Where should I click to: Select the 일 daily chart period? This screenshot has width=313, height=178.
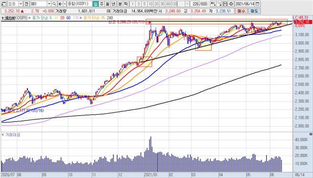point(96,4)
